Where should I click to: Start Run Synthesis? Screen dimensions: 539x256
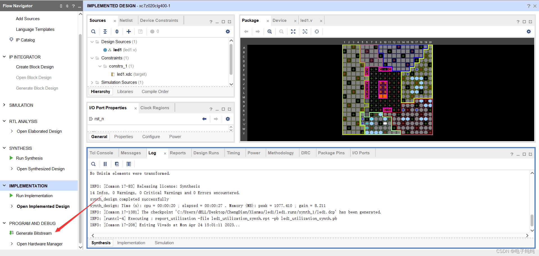point(29,158)
